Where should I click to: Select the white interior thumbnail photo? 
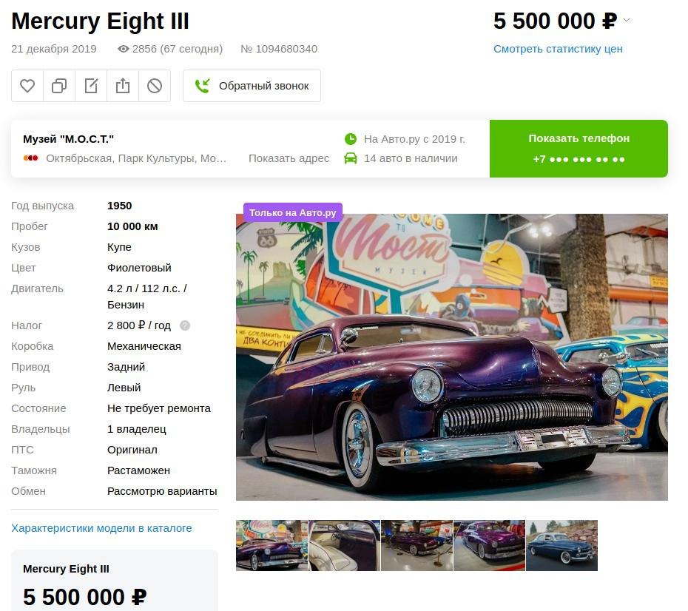(x=345, y=546)
